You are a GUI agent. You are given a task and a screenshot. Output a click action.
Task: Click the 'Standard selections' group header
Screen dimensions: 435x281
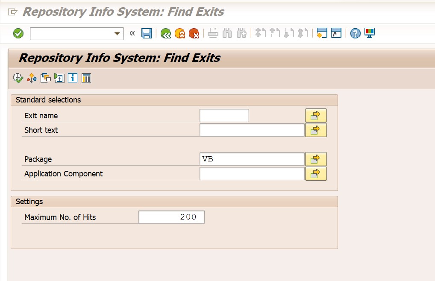tap(174, 100)
